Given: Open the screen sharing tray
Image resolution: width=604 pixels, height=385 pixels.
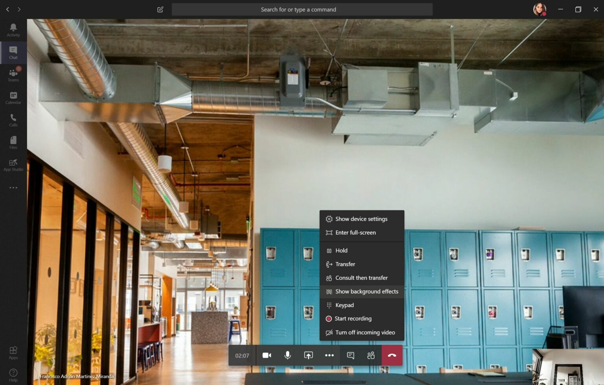Looking at the screenshot, I should [308, 355].
